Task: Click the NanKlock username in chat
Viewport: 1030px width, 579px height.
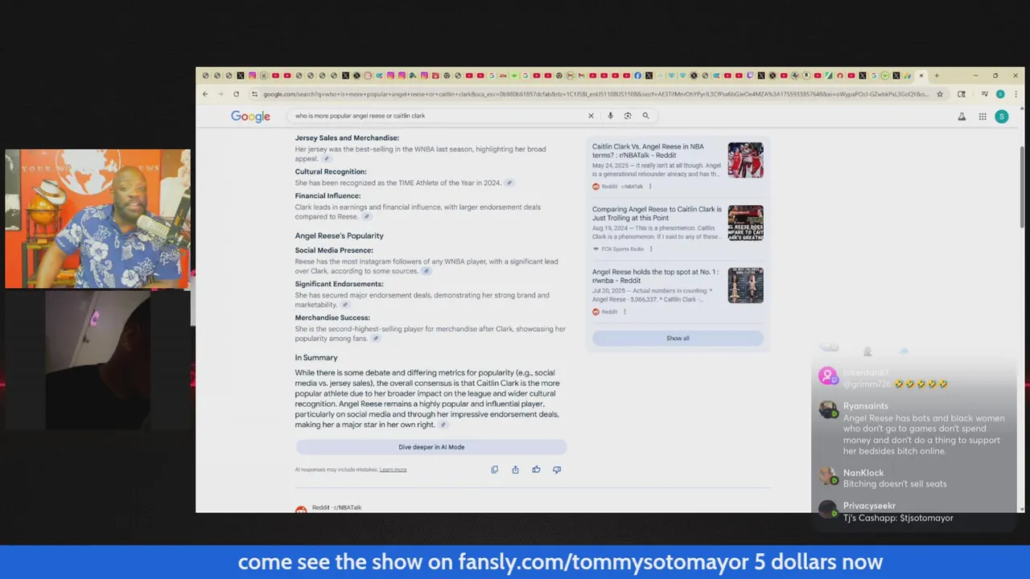Action: pyautogui.click(x=863, y=473)
